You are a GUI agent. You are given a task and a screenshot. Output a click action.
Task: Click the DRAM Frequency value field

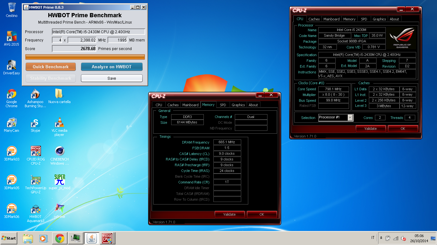pyautogui.click(x=227, y=142)
